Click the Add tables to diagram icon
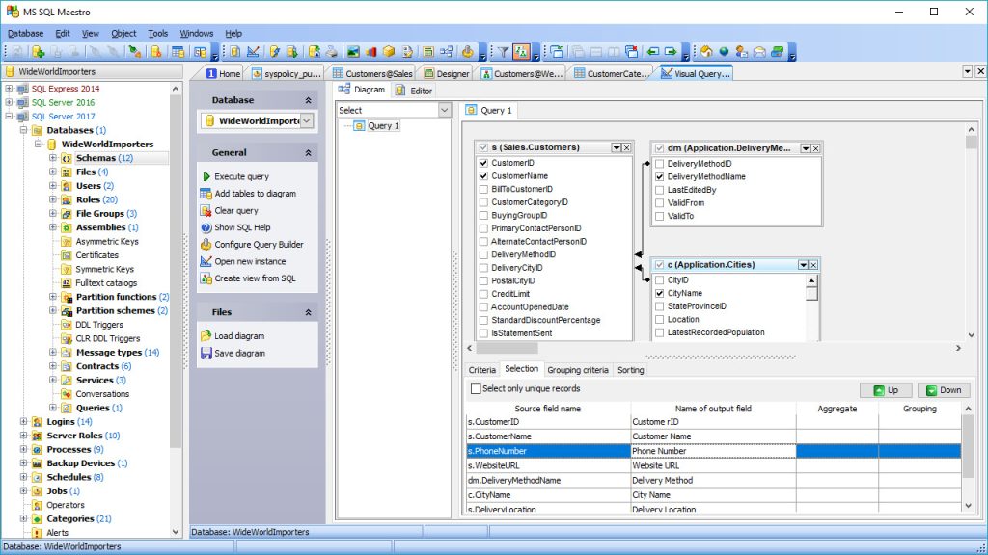This screenshot has height=555, width=988. tap(206, 193)
